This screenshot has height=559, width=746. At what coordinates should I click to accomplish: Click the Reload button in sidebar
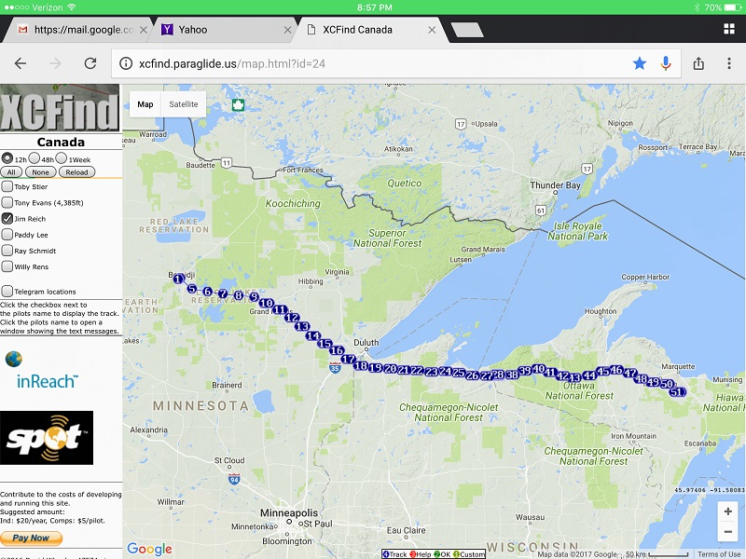[x=76, y=172]
